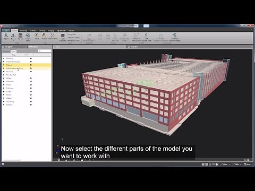Click the Type column header
This screenshot has width=255, height=191.
tap(15, 55)
